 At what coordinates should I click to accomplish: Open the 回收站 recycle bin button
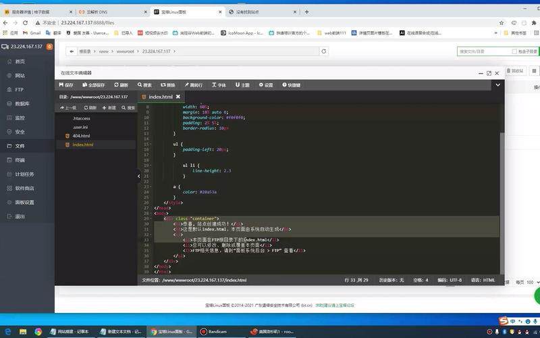[x=515, y=71]
